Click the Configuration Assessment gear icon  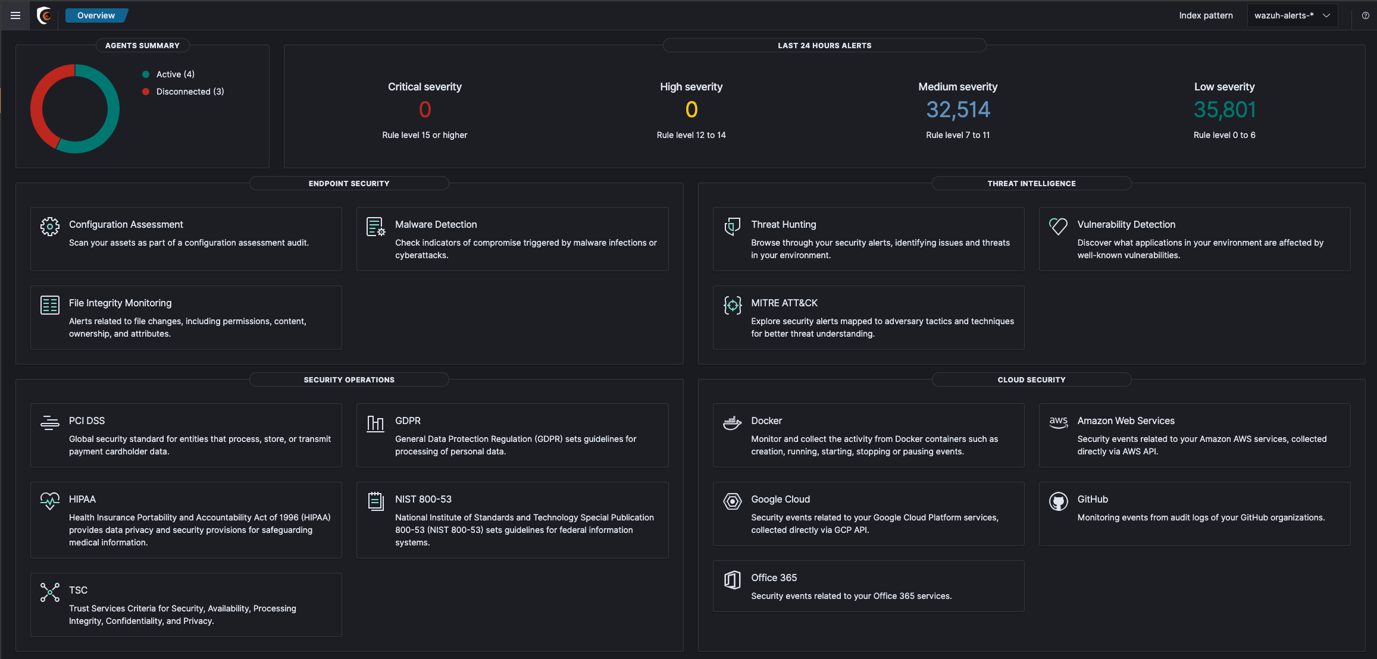50,226
